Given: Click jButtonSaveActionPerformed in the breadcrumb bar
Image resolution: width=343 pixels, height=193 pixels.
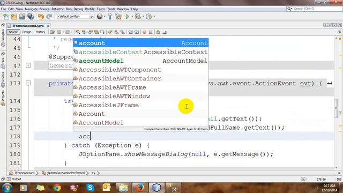Looking at the screenshot, I should (66, 173).
